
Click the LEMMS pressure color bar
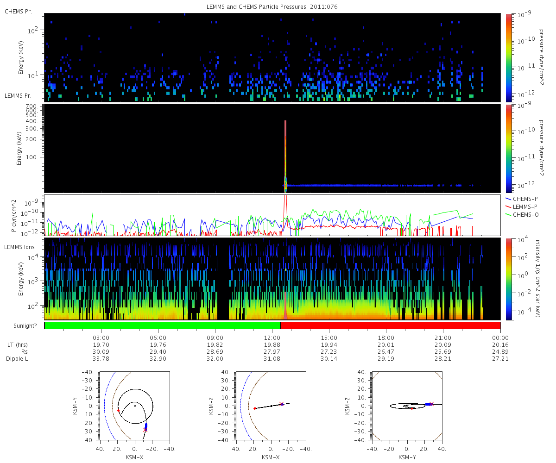coord(509,149)
